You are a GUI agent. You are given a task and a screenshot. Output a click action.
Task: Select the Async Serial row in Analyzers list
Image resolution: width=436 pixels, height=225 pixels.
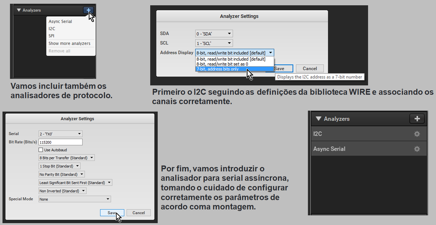(369, 149)
